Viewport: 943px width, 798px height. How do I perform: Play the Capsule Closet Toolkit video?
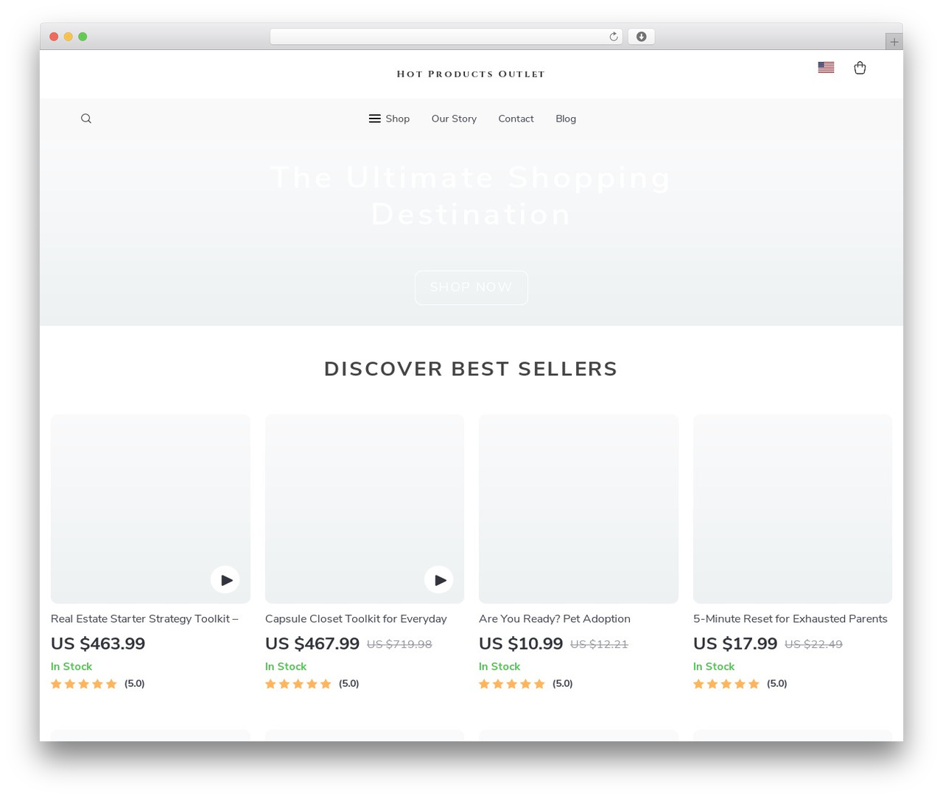439,580
